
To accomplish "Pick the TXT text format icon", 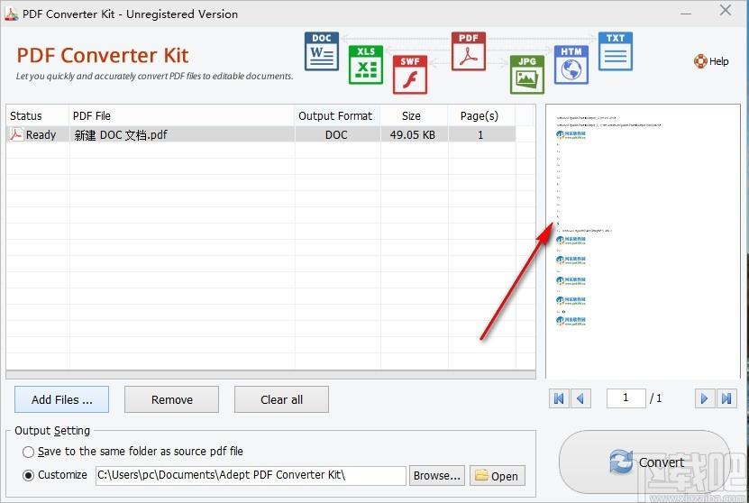I will pyautogui.click(x=616, y=51).
